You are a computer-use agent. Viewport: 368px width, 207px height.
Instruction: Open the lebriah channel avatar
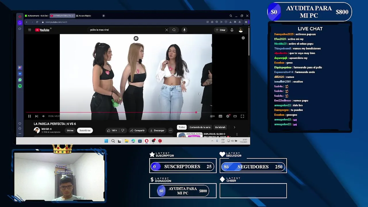pos(37,130)
